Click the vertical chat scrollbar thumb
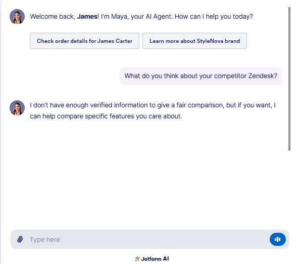The image size is (297, 264). [289, 79]
